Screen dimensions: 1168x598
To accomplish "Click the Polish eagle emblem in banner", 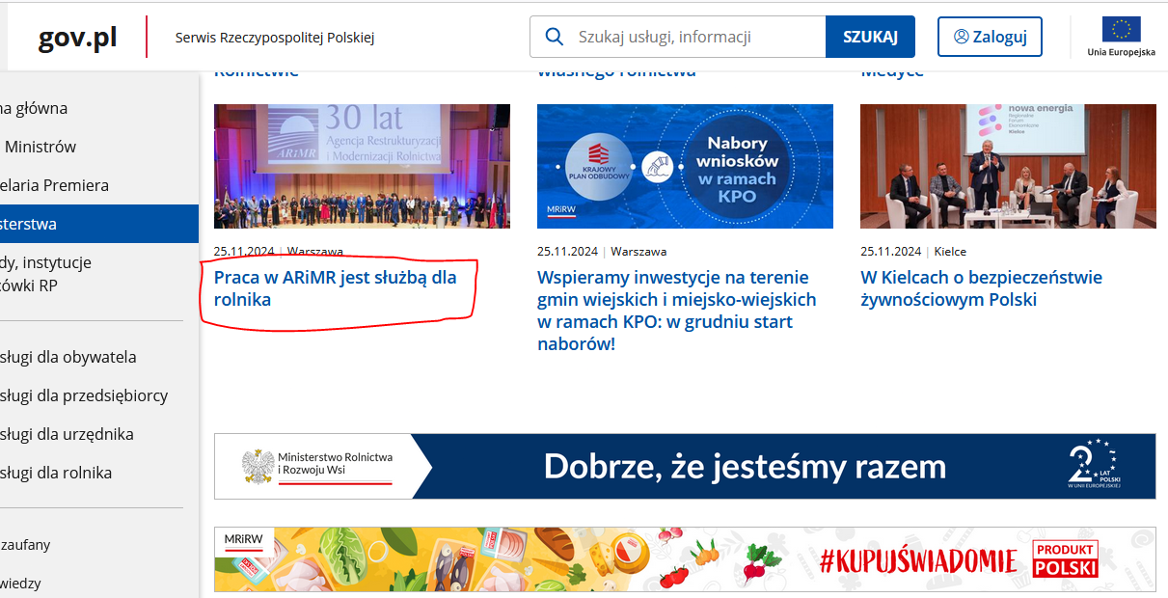I will [x=258, y=466].
